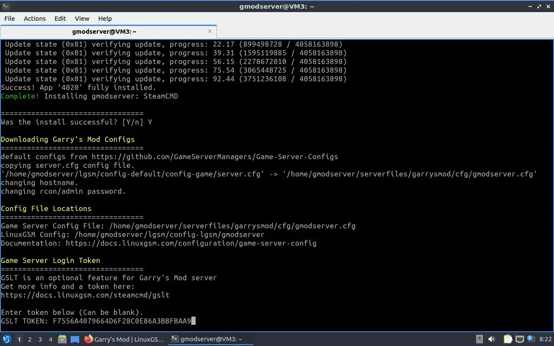Open the Actions menu

(35, 19)
